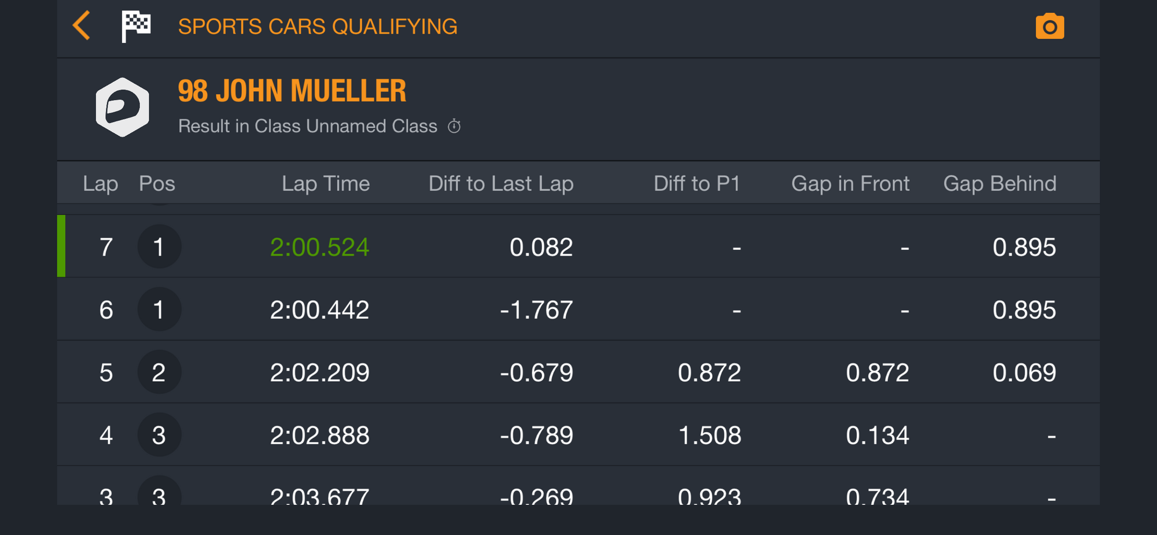Sort by Gap in Front column
The height and width of the screenshot is (535, 1157).
click(850, 183)
